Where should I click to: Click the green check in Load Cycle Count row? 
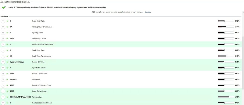coord(7,91)
